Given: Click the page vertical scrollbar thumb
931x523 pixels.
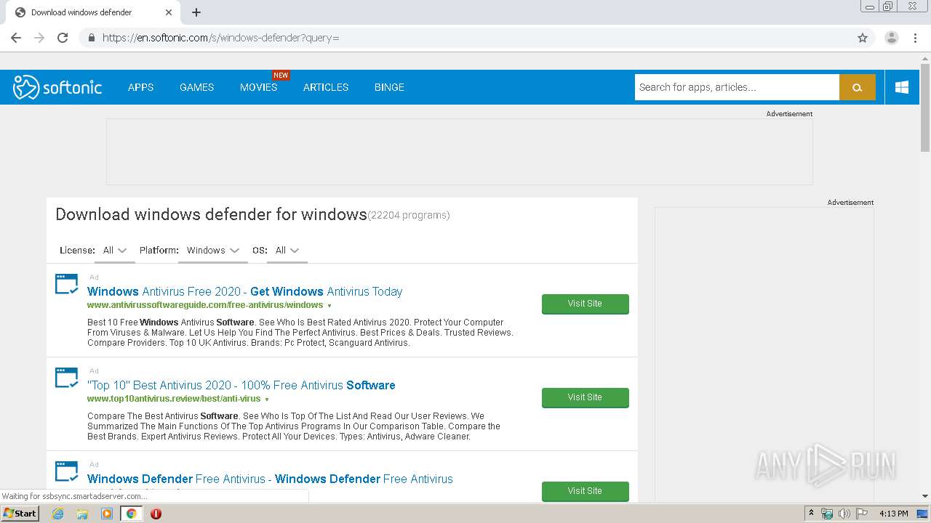Looking at the screenshot, I should tap(925, 108).
